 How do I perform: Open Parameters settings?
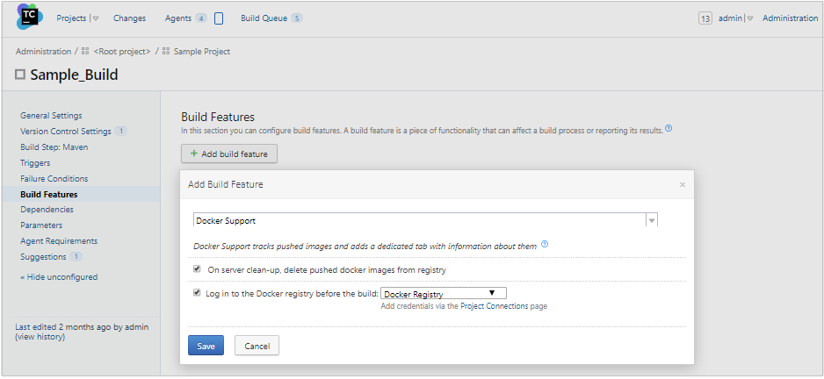41,225
